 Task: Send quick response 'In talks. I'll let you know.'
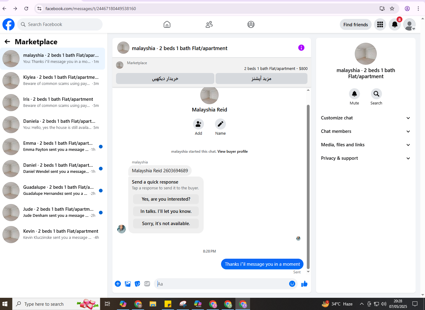tap(166, 211)
